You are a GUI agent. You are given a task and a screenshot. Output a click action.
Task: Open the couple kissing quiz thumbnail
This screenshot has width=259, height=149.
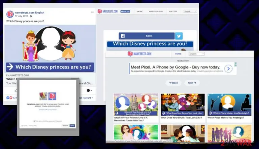[x=183, y=133]
